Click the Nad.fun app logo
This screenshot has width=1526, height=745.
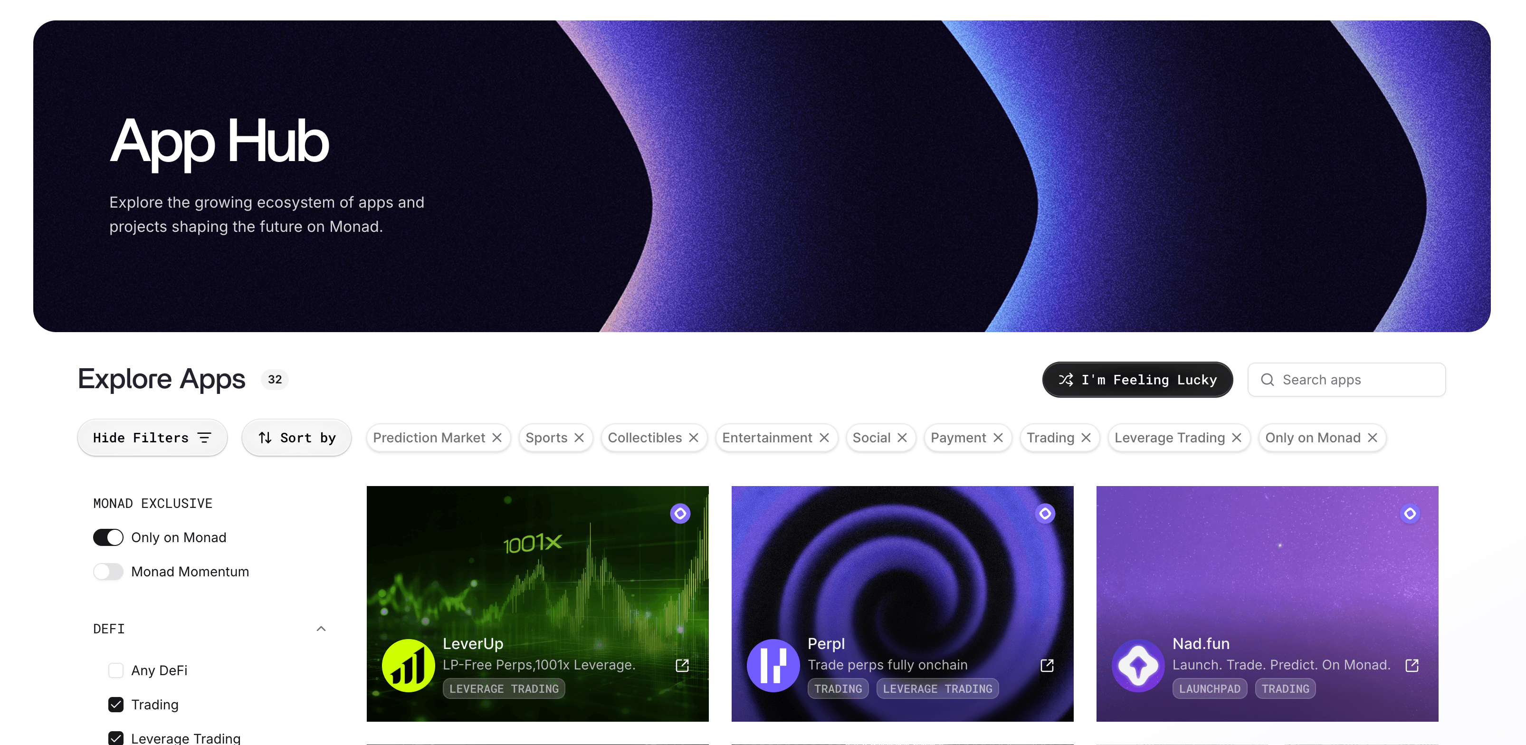click(1138, 666)
